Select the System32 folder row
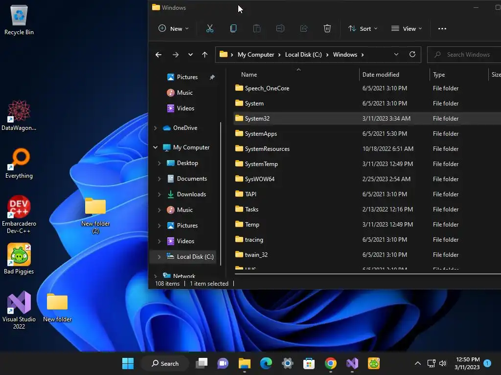Image resolution: width=501 pixels, height=375 pixels. click(367, 118)
